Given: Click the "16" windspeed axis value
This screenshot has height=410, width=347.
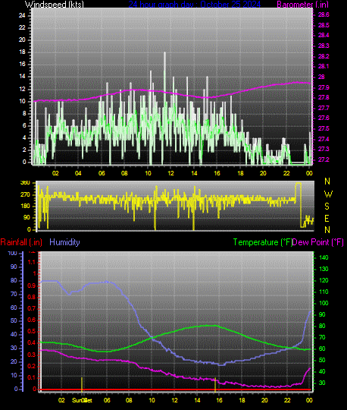Looking at the screenshot, I should point(22,65).
